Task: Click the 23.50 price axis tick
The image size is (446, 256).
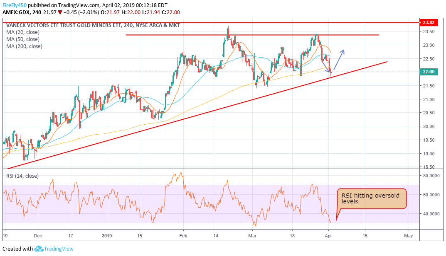Action: tap(429, 31)
